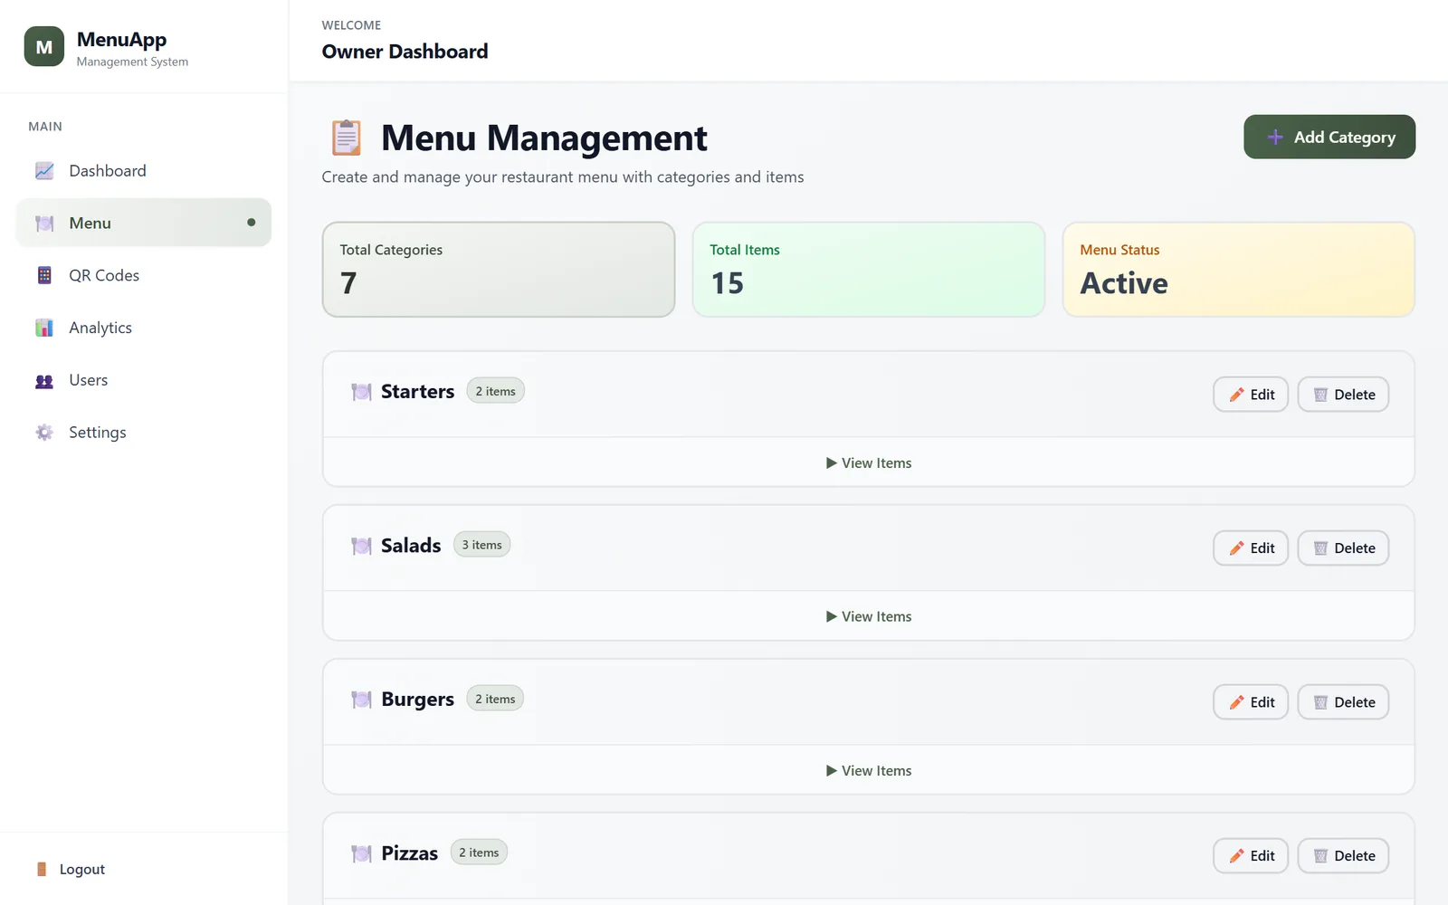The height and width of the screenshot is (905, 1448).
Task: Click the Analytics bar chart icon
Action: (x=44, y=328)
